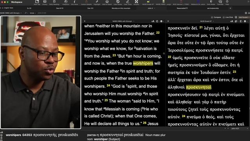This screenshot has height=141, width=250.
Task: Open the NA28 Greek NT toolbar shortcut
Action: coord(148,3)
